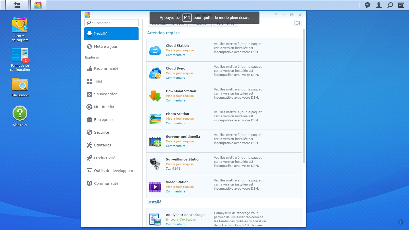
Task: Click Commentaire link under Cloud Sync
Action: point(176,78)
